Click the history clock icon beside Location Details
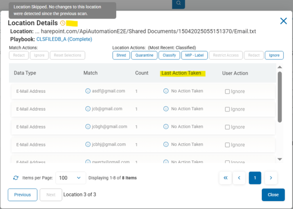 point(62,23)
